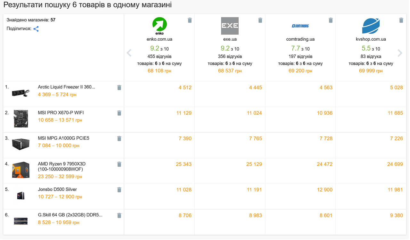Click comtrading total 69 200 грн

300,71
